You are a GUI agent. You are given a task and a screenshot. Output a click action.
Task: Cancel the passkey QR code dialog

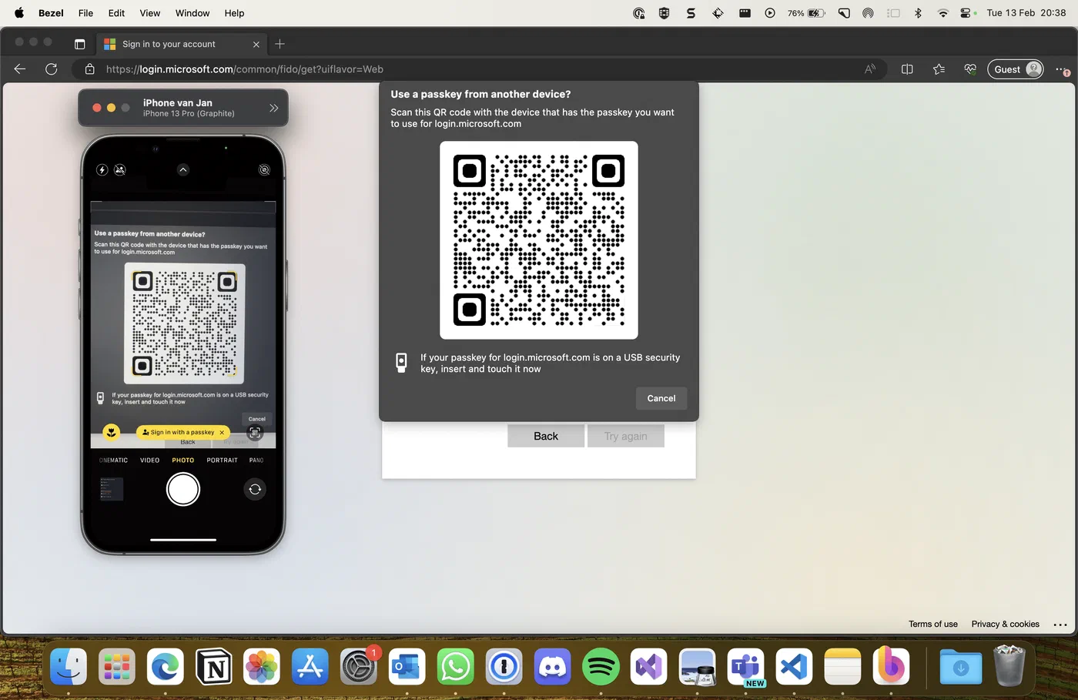pyautogui.click(x=661, y=398)
